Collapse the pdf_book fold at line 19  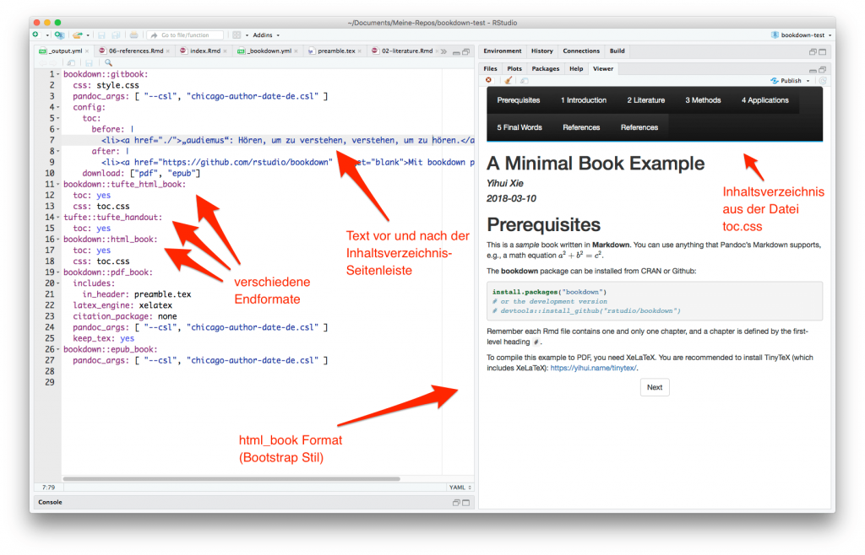point(58,272)
